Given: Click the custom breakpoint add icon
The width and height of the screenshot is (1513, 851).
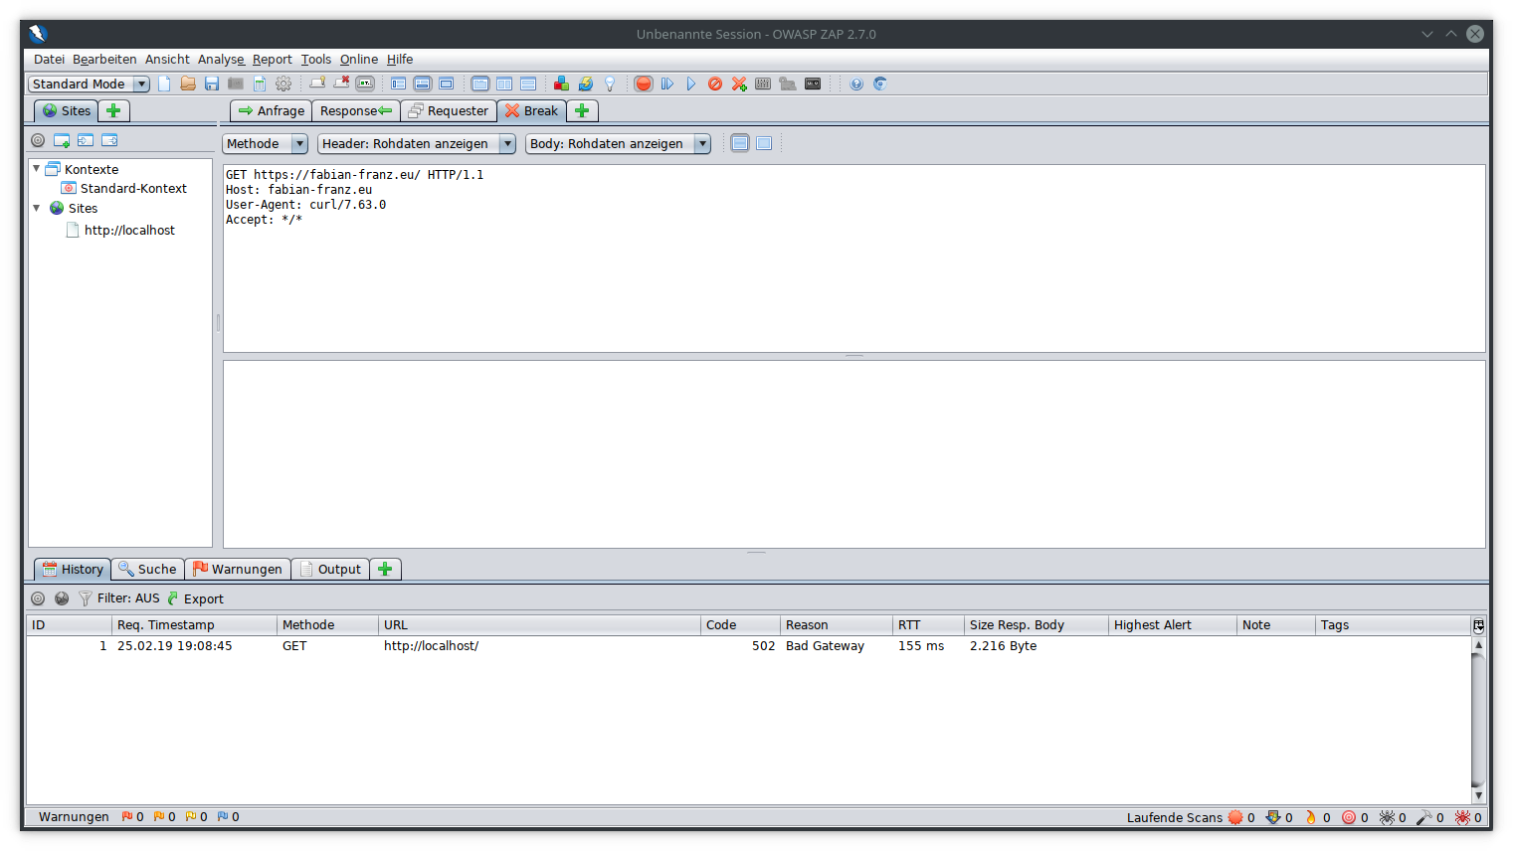Looking at the screenshot, I should (x=739, y=85).
